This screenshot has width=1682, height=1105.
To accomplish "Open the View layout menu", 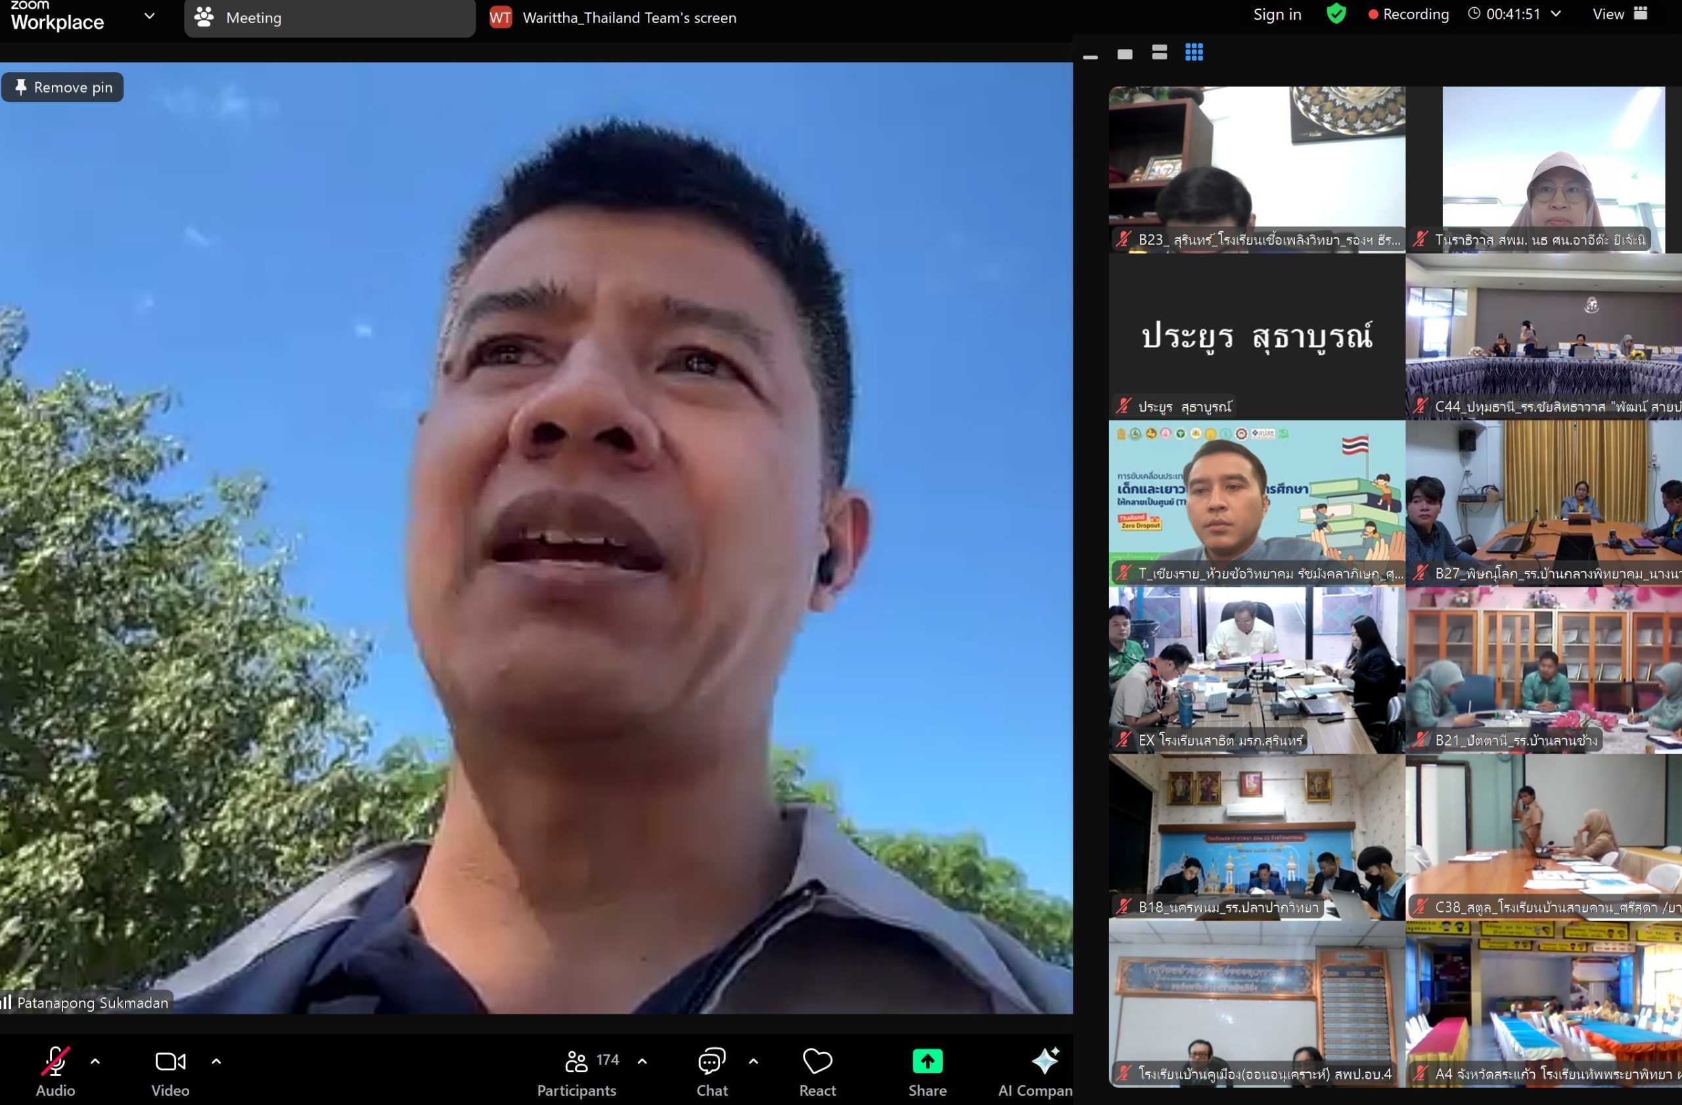I will tap(1620, 14).
